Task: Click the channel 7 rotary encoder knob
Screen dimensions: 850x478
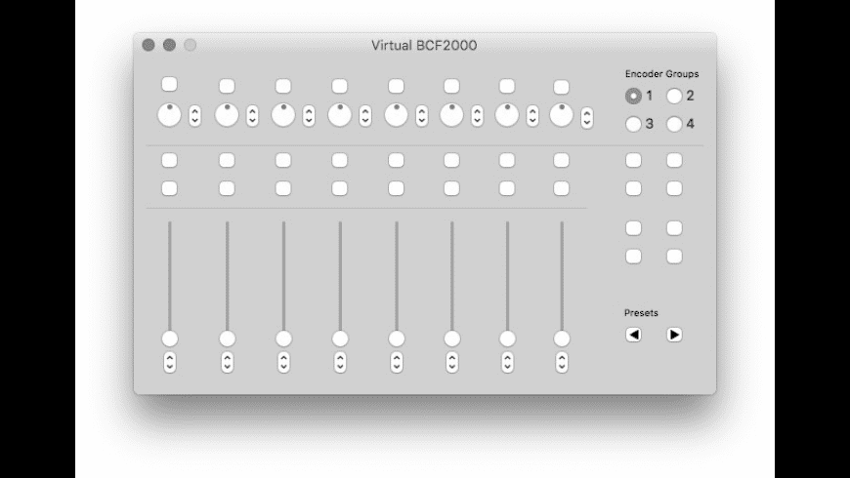Action: pyautogui.click(x=507, y=115)
